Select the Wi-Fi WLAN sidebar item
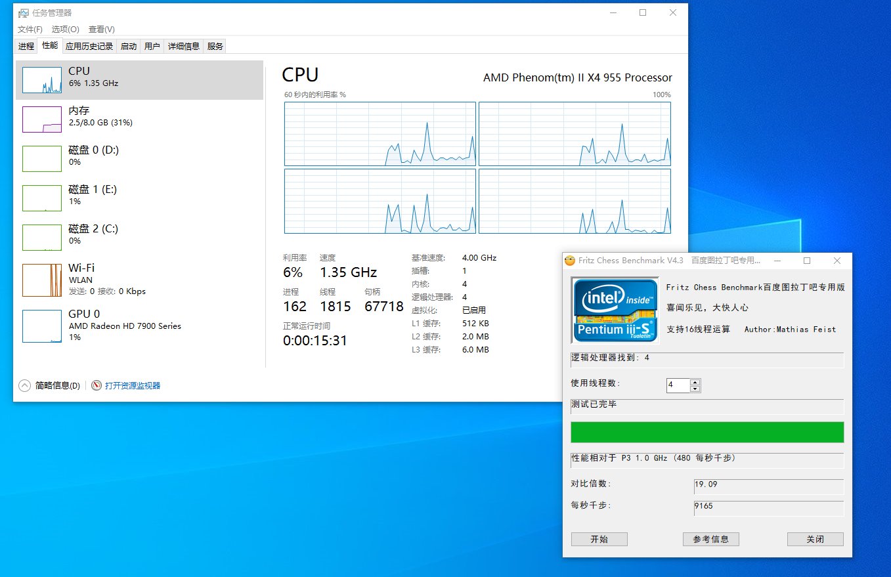Screen dimensions: 891x577 139,280
